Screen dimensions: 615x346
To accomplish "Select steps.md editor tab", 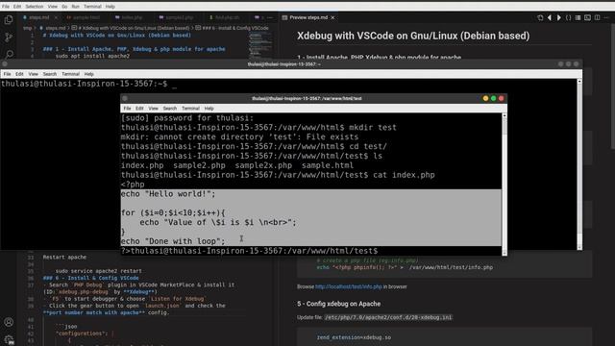I will [38, 17].
